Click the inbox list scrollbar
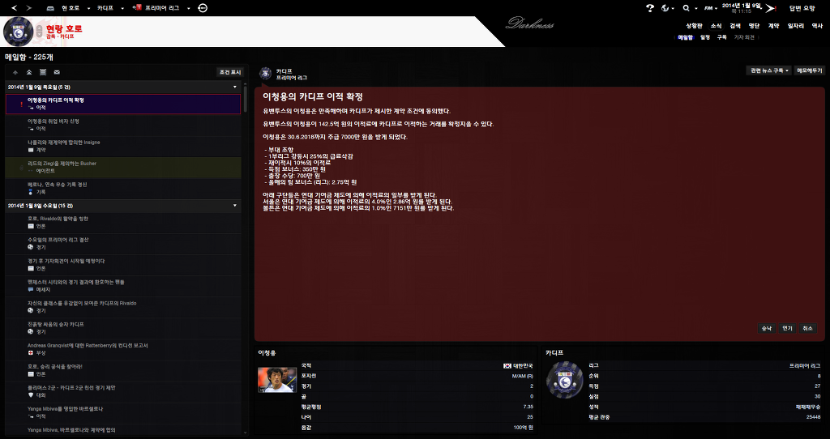 pyautogui.click(x=245, y=98)
